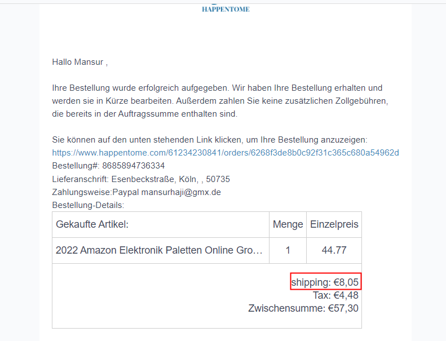Viewport: 446px width, 341px height.
Task: Select the Lieferanschrift Esenbeckstraße address line
Action: click(141, 179)
